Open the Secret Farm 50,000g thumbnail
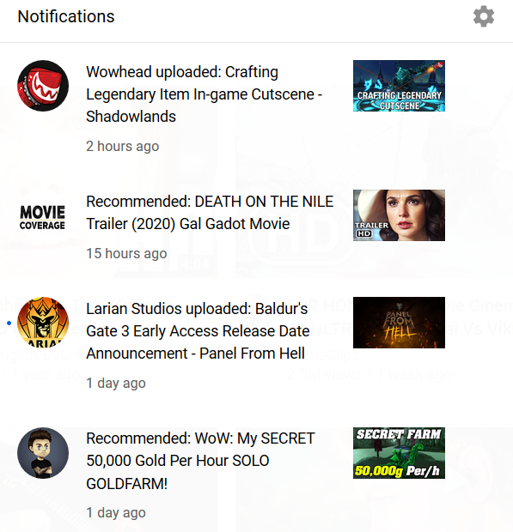The height and width of the screenshot is (532, 513). (x=399, y=453)
